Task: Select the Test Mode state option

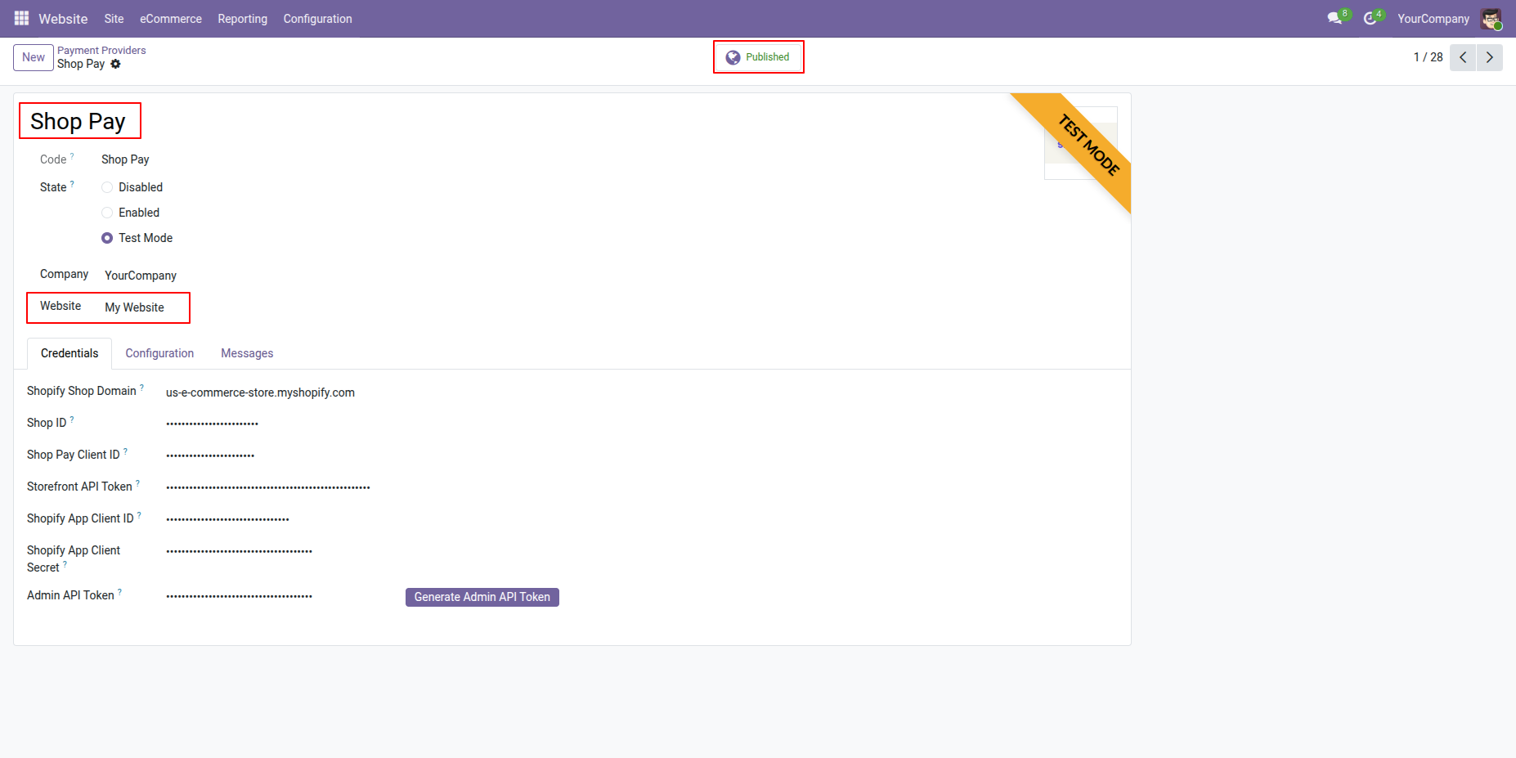Action: [x=107, y=238]
